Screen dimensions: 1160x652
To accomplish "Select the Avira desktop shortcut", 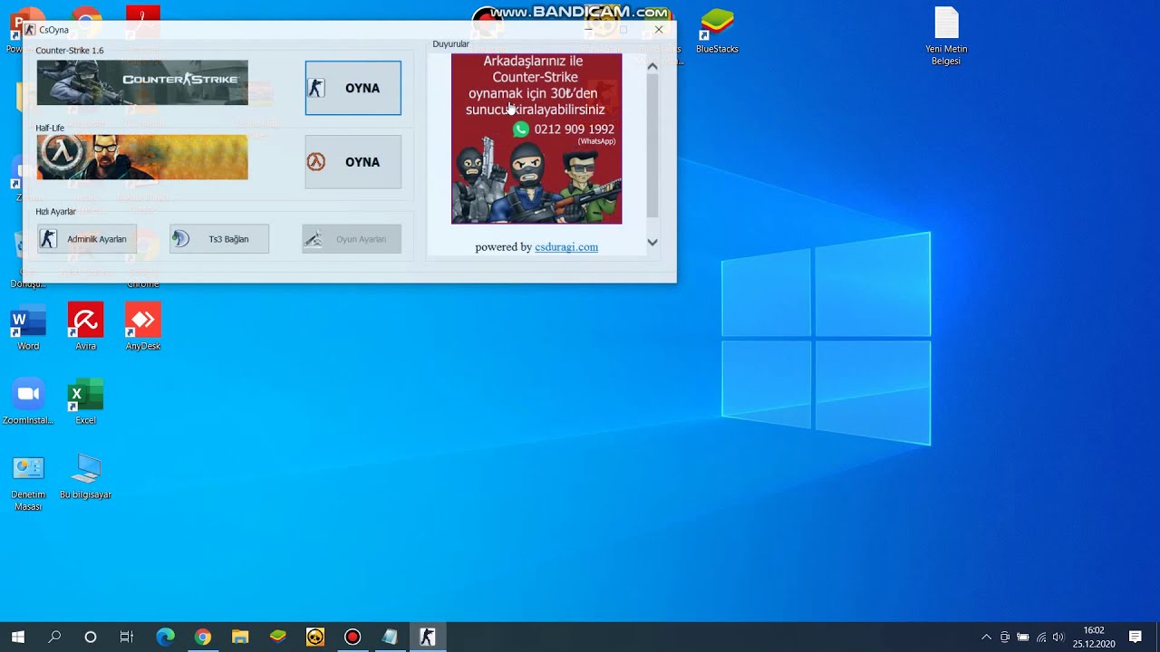I will point(86,327).
